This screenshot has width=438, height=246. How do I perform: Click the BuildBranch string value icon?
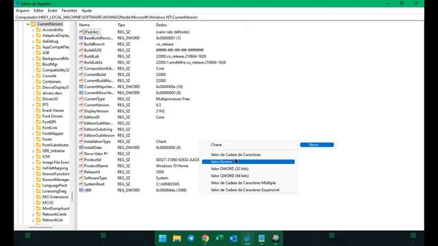81,44
